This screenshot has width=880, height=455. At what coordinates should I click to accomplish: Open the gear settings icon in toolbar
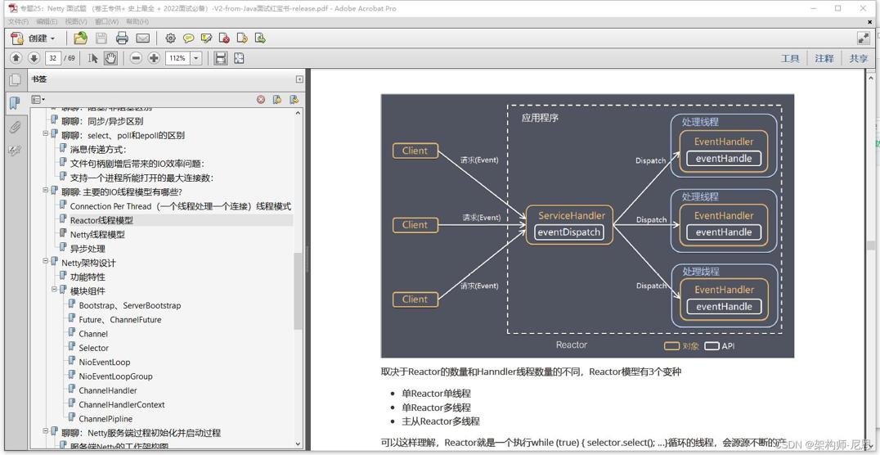[x=171, y=38]
